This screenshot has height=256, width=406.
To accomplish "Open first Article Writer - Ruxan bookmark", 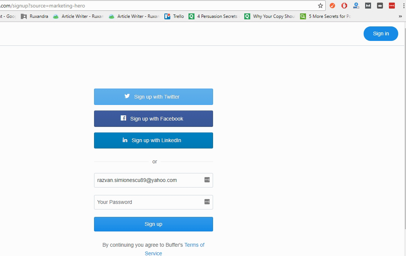I will tap(78, 16).
